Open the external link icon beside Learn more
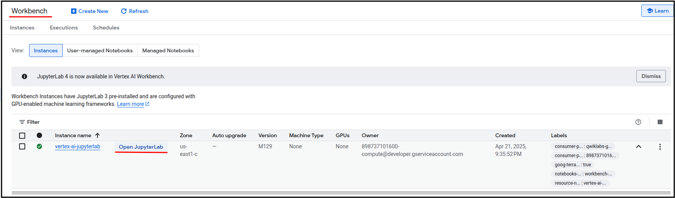Screen dimensions: 675x198 point(147,104)
